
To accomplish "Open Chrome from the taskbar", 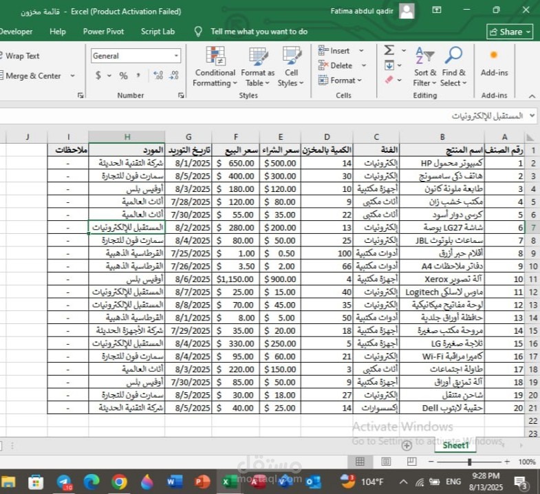I will [119, 482].
